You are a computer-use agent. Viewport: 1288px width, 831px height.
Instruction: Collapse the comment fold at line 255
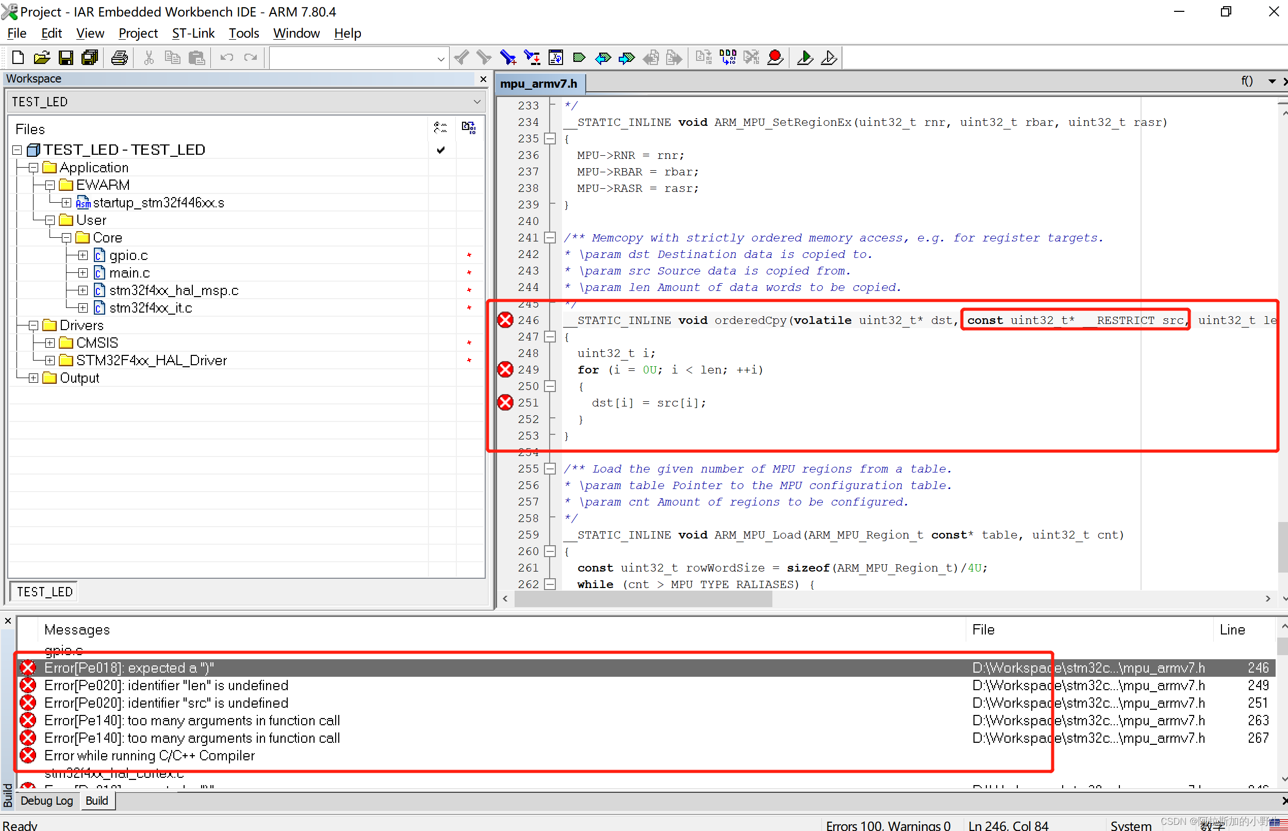tap(550, 469)
